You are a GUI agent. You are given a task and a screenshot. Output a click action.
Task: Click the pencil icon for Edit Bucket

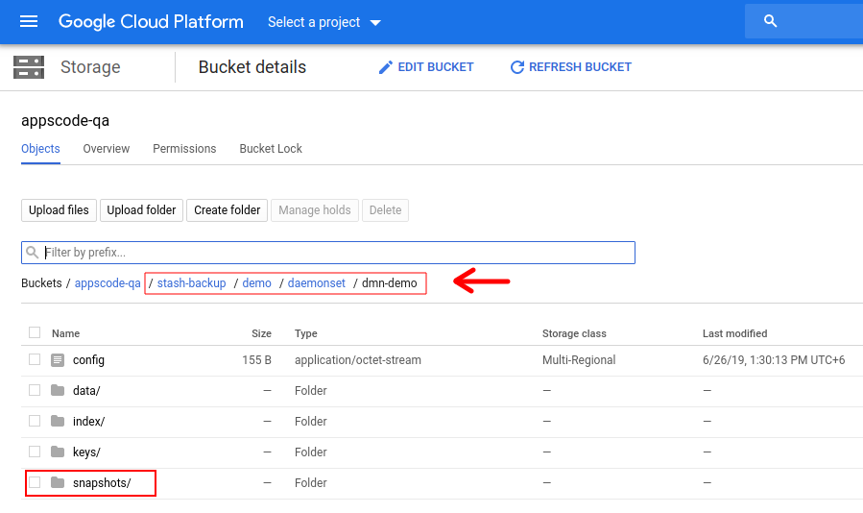386,67
